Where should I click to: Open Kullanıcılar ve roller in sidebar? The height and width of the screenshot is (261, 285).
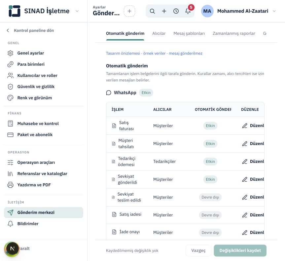coord(44,75)
